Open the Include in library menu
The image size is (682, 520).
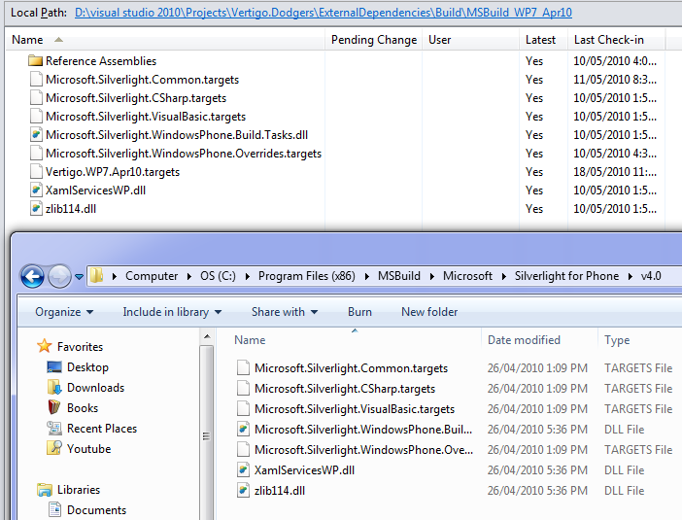[172, 312]
